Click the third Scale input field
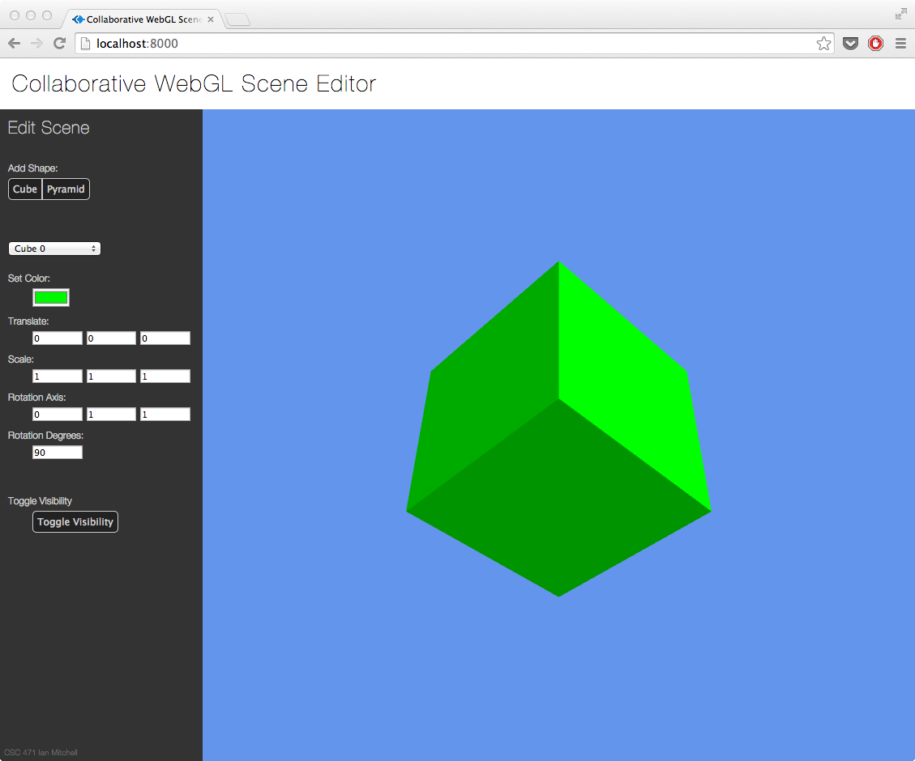The image size is (915, 761). click(x=165, y=376)
